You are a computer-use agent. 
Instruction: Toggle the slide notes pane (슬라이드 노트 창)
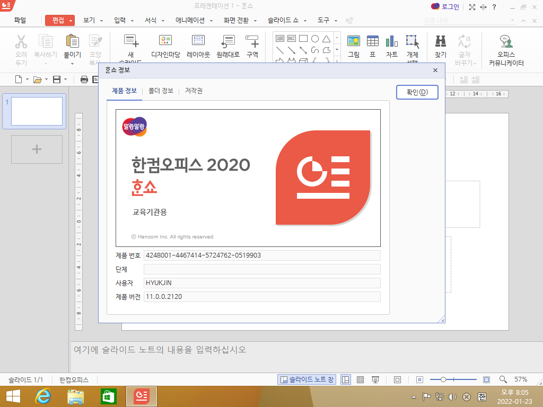pos(306,379)
